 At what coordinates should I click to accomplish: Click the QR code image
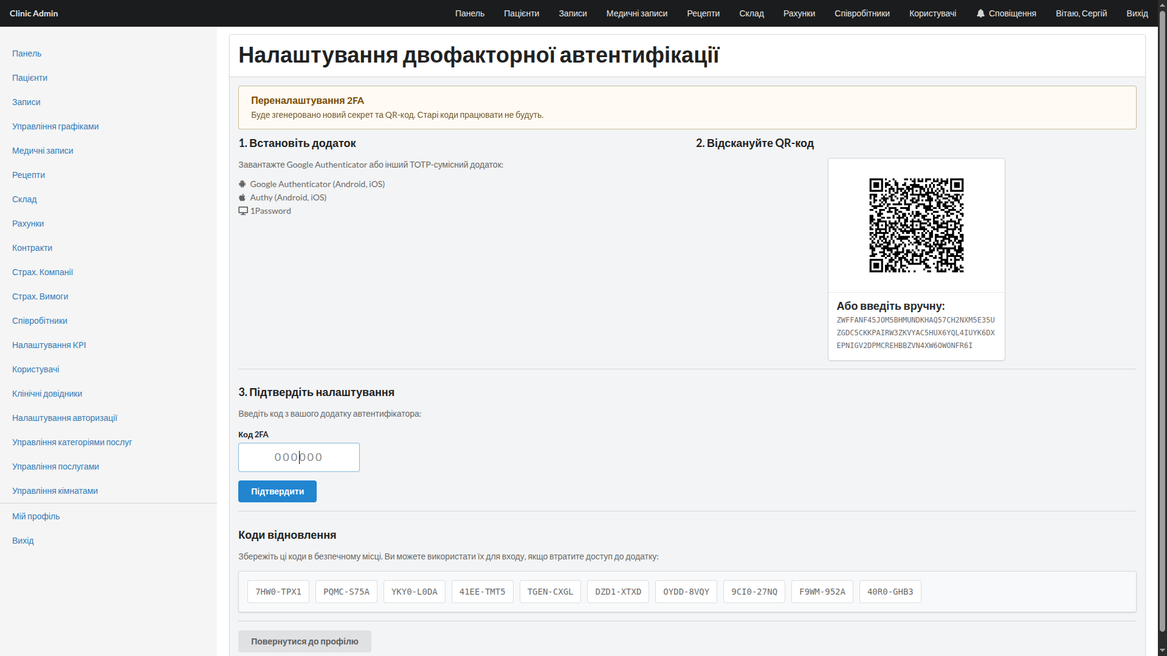(916, 225)
